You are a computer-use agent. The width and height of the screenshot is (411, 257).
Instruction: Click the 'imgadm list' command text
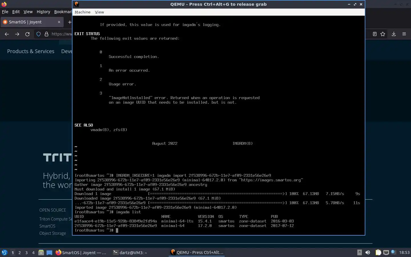[128, 212]
